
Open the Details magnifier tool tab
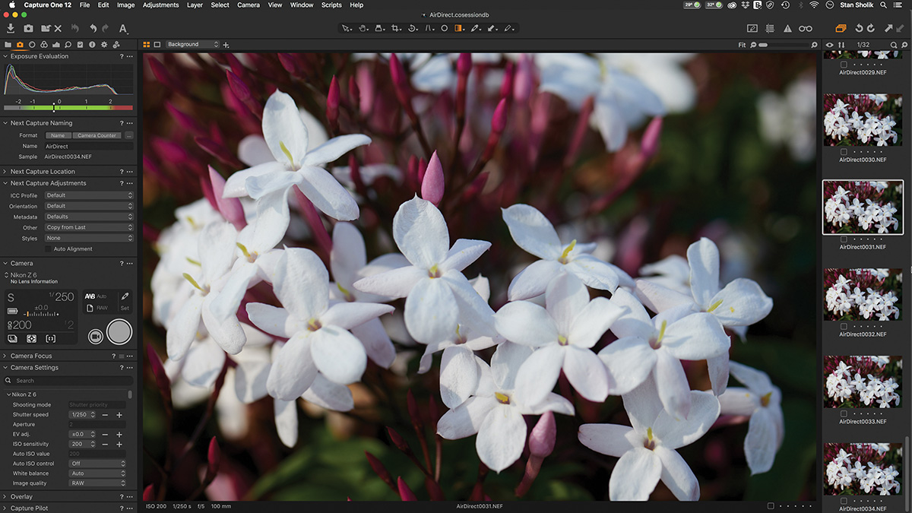point(68,45)
